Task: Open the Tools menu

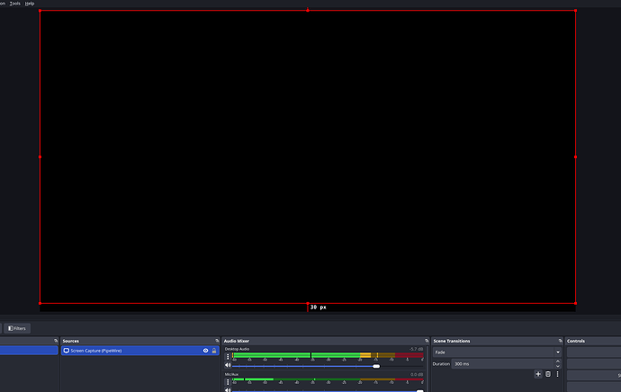Action: coord(15,4)
